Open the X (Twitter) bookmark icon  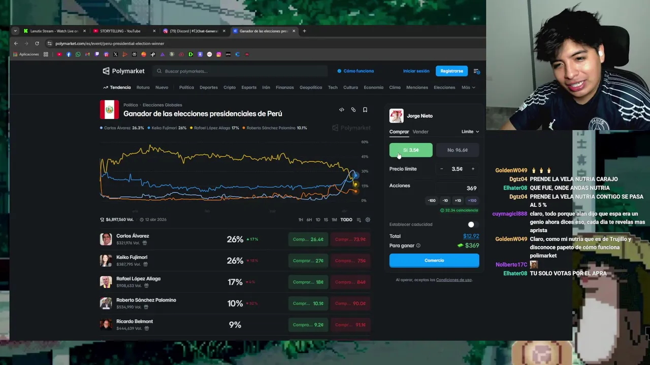115,54
